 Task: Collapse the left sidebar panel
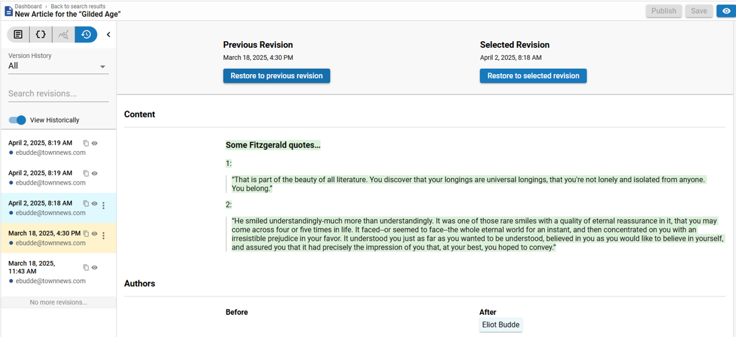(108, 34)
